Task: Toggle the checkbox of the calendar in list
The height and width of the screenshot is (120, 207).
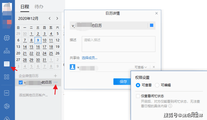Action: pos(20,82)
